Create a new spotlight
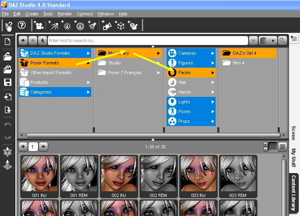The width and height of the screenshot is (300, 216). click(92, 25)
